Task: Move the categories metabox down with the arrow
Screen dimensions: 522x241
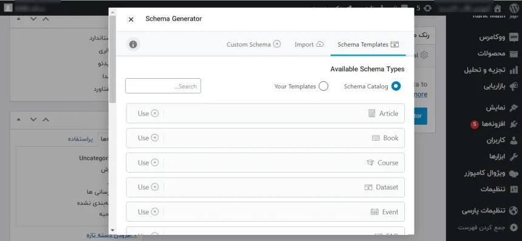Action: (33, 119)
